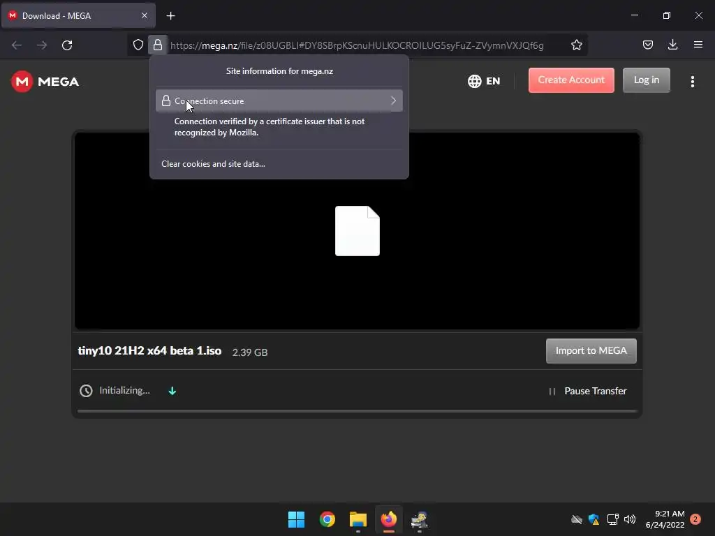715x536 pixels.
Task: Open the network tray icon
Action: coord(612,519)
